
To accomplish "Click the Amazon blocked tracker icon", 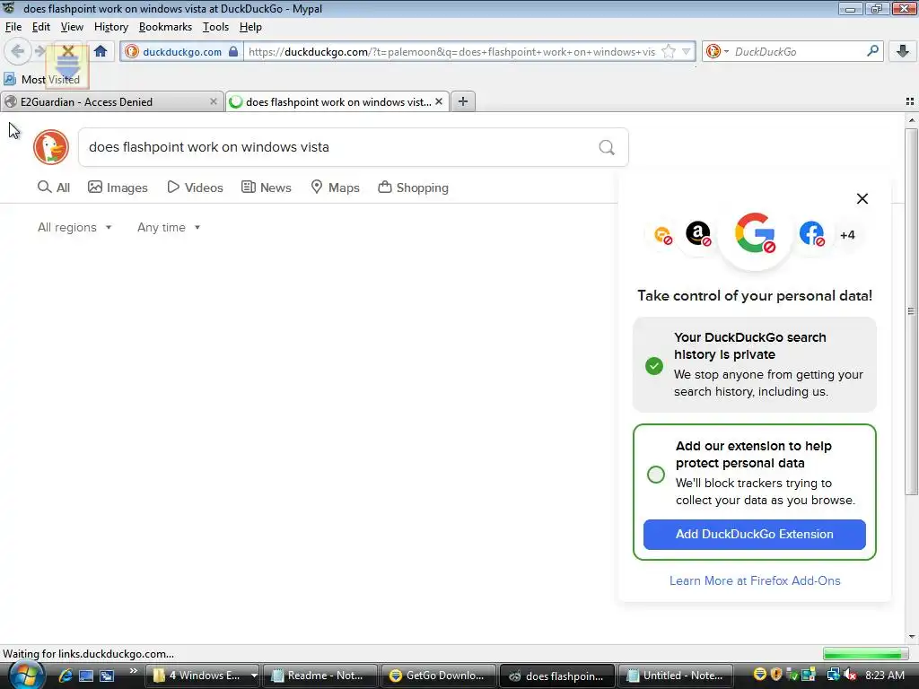I will [698, 233].
